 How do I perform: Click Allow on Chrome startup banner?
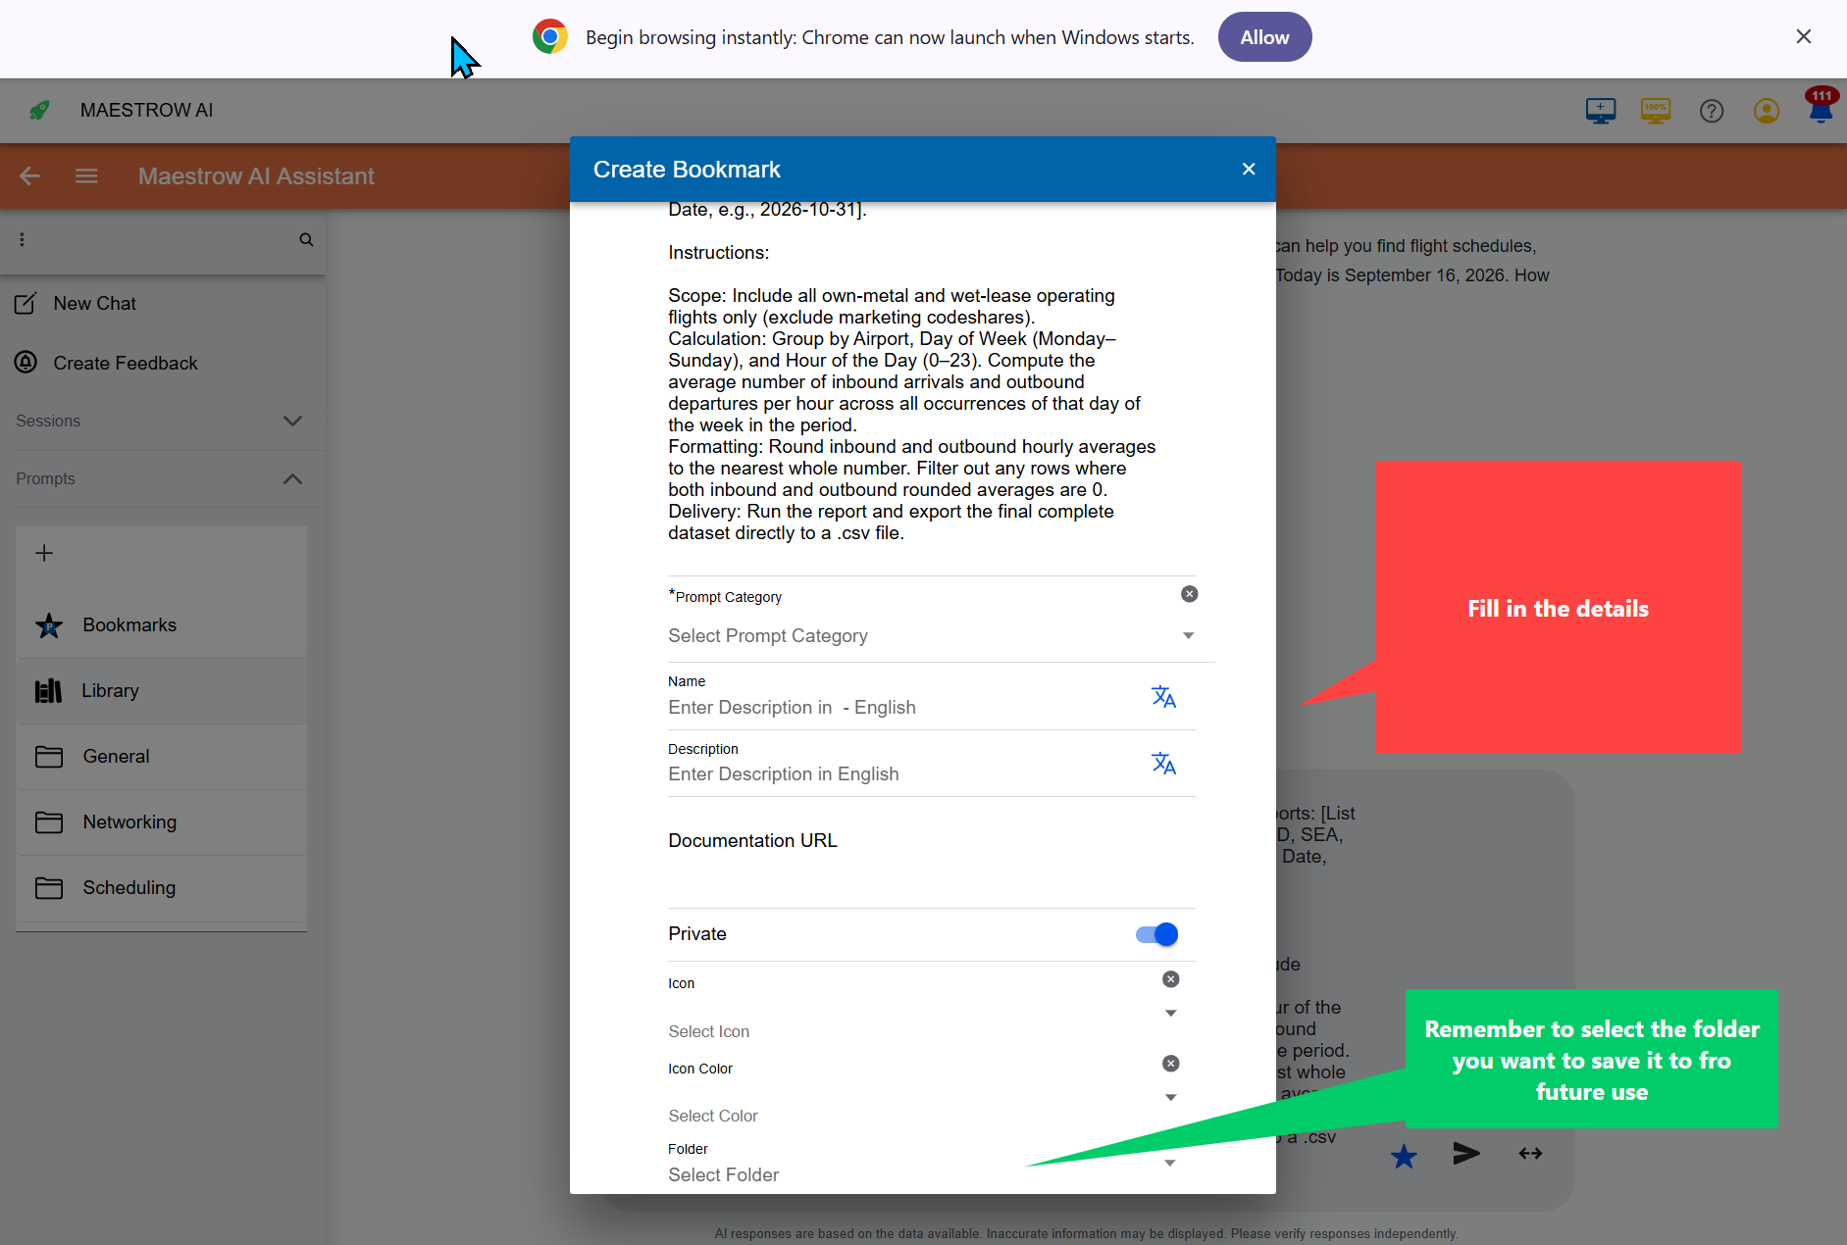(1264, 37)
